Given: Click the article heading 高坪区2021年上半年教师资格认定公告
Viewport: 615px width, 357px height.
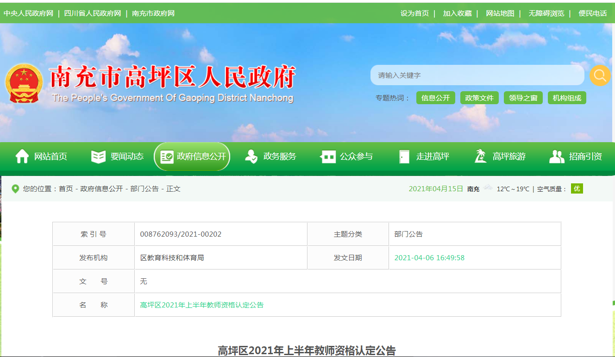Looking at the screenshot, I should pyautogui.click(x=307, y=351).
